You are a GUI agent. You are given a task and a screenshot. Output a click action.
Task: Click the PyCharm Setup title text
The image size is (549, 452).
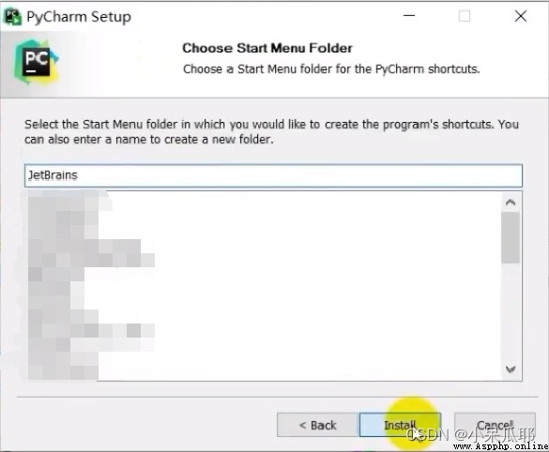point(79,17)
